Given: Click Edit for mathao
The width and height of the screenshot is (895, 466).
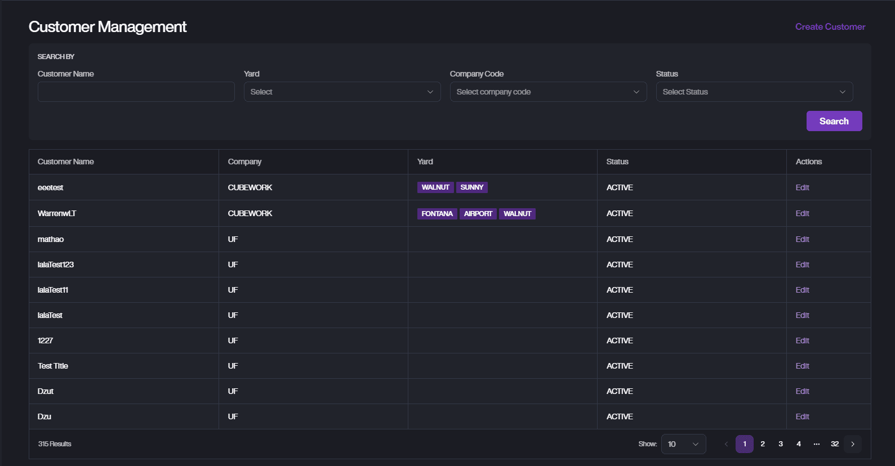Looking at the screenshot, I should click(x=802, y=239).
